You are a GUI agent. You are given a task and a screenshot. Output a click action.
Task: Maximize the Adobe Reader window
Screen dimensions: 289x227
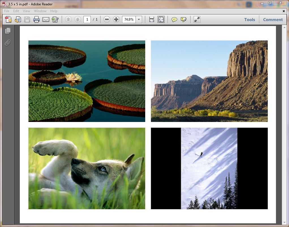pos(270,3)
